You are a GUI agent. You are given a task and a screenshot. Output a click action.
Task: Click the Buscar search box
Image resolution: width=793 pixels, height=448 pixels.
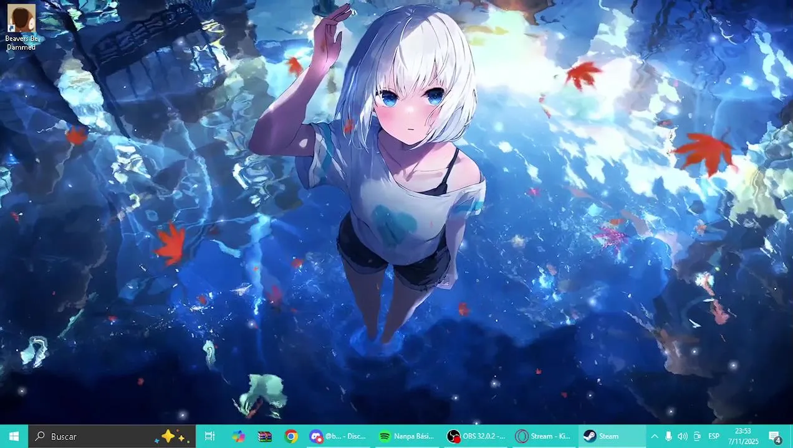112,436
